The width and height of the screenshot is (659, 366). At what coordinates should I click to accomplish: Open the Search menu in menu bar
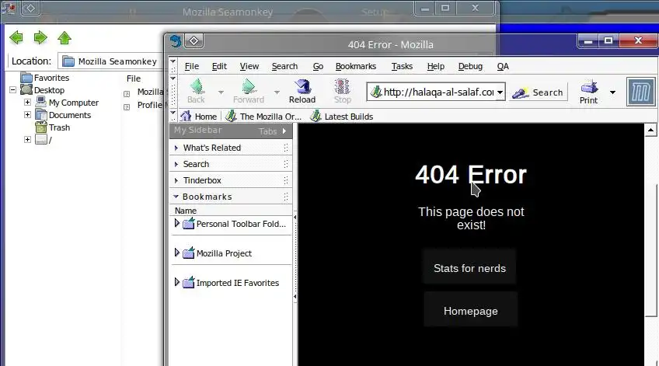[284, 66]
